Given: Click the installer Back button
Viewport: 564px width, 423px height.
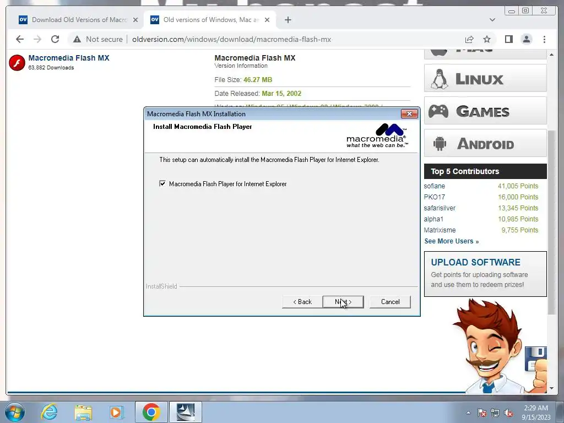Looking at the screenshot, I should (x=302, y=302).
